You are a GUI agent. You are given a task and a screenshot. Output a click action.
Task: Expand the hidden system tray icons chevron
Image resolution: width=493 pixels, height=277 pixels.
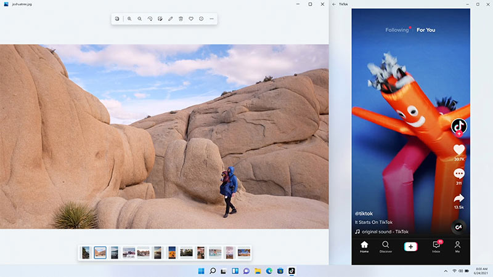pyautogui.click(x=446, y=271)
